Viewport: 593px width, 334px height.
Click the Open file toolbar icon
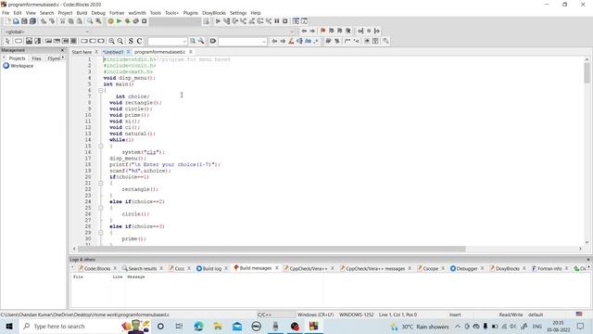(x=16, y=21)
